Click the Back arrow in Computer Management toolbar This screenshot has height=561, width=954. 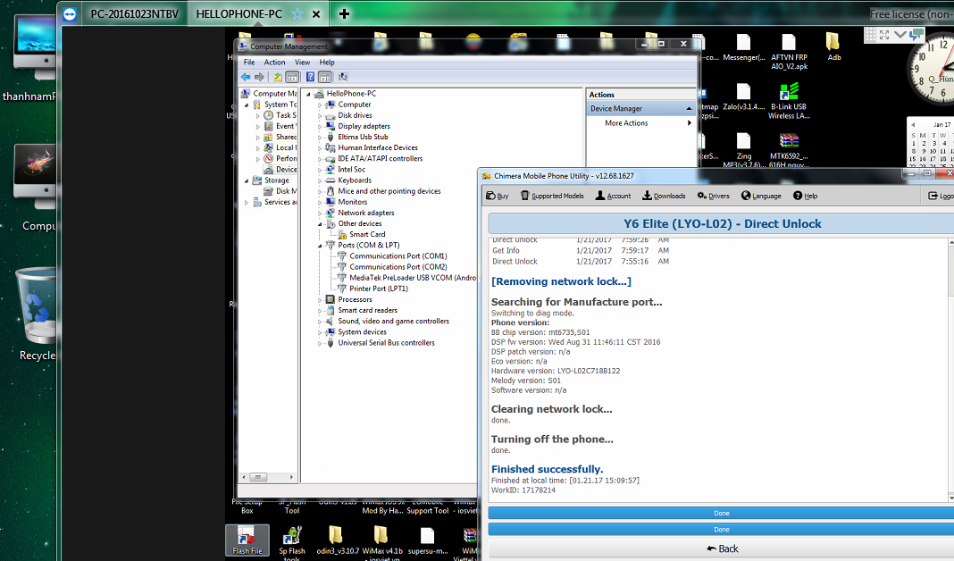(x=245, y=77)
